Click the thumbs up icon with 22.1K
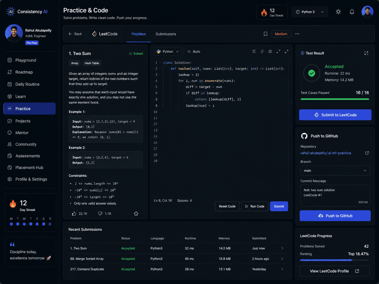 pos(74,214)
